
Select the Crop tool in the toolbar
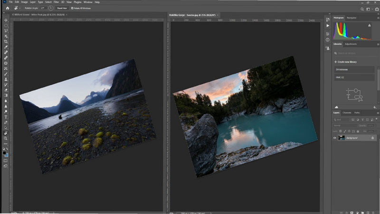point(6,41)
